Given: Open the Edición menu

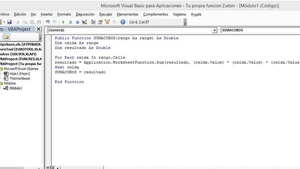Looking at the screenshot, I should click(20, 15).
